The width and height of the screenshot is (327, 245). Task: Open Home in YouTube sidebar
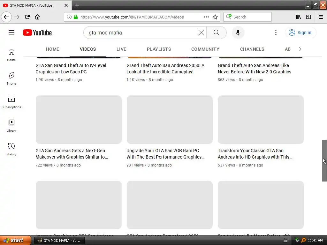coord(11,55)
